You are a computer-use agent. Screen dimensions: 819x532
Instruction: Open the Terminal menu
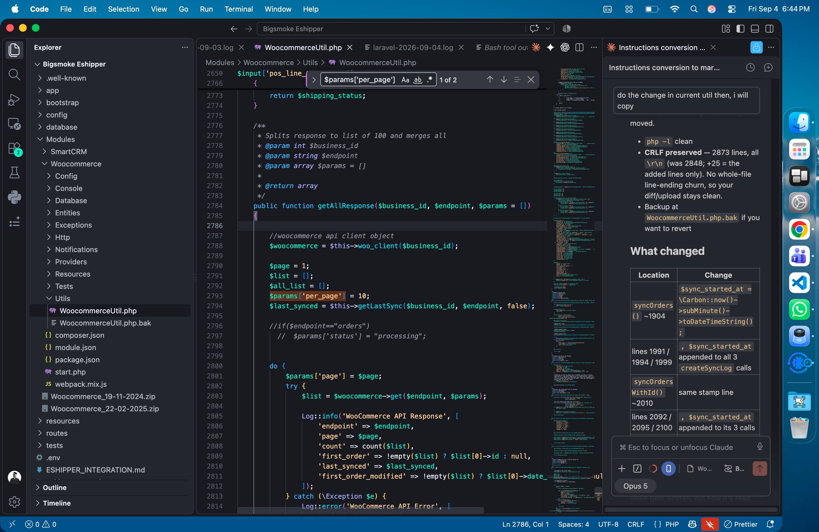coord(238,9)
